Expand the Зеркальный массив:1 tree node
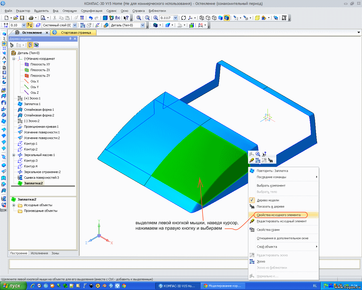The height and width of the screenshot is (290, 362). point(14,155)
